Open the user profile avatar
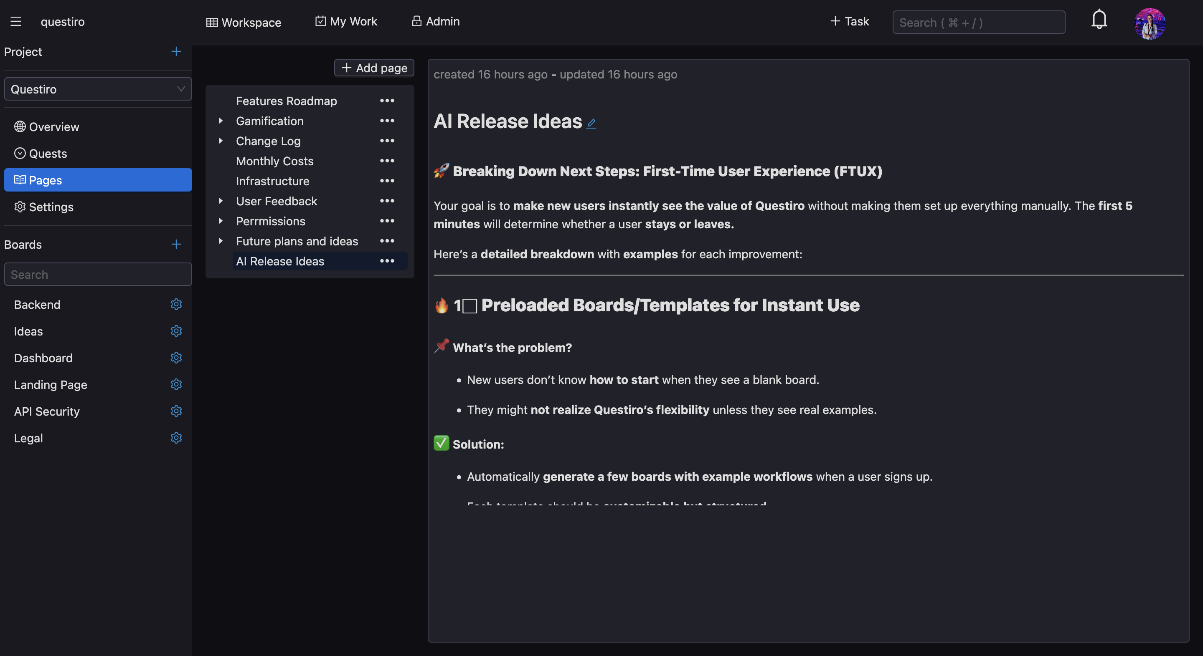This screenshot has height=656, width=1203. click(1150, 23)
